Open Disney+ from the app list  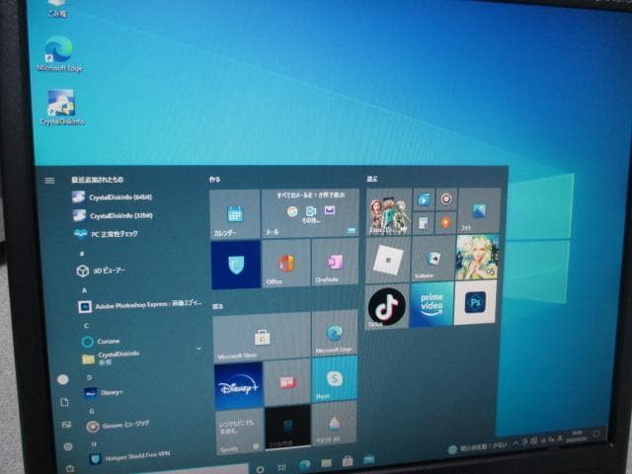click(x=103, y=392)
